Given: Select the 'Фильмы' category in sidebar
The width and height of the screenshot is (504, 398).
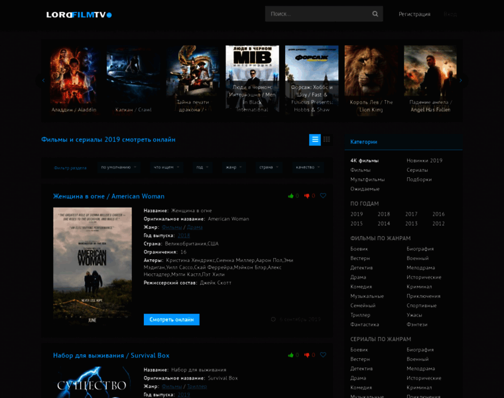Looking at the screenshot, I should click(360, 170).
